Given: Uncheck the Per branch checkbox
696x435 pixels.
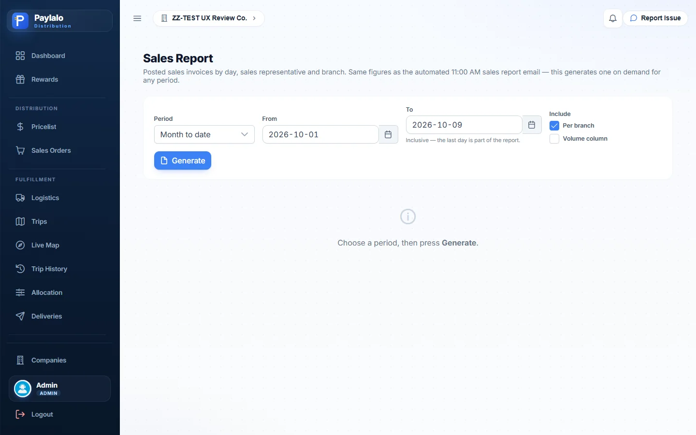Looking at the screenshot, I should [x=554, y=126].
